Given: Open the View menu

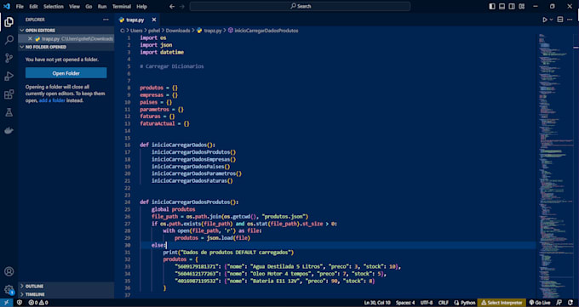Looking at the screenshot, I should tap(74, 6).
